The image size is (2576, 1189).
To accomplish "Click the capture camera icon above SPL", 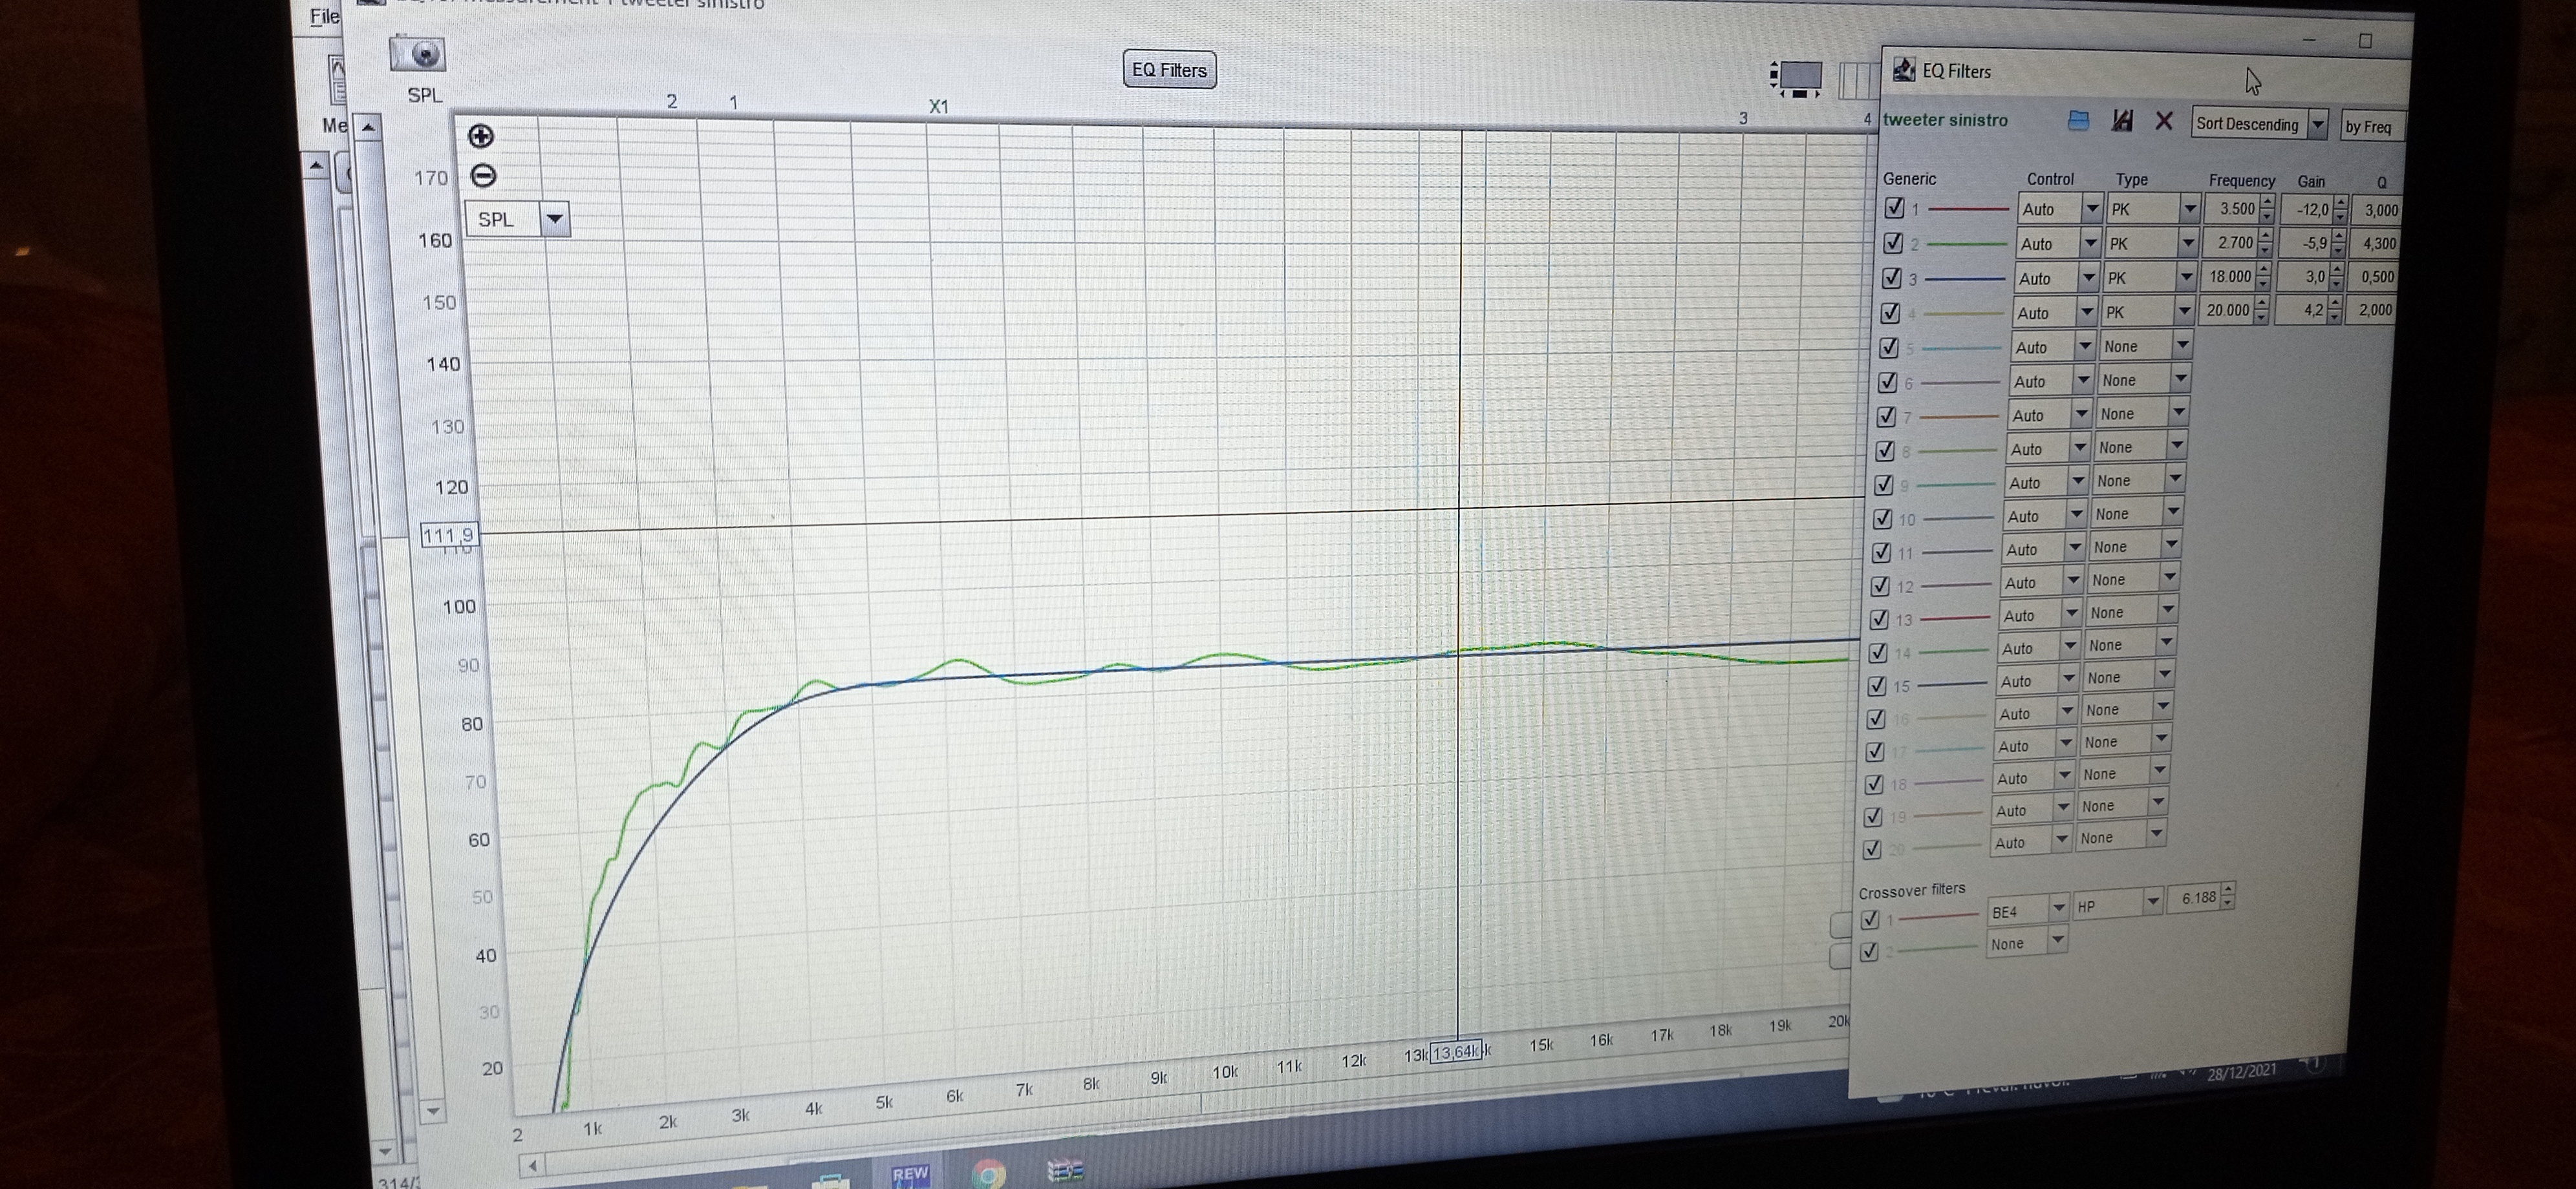I will (x=417, y=54).
